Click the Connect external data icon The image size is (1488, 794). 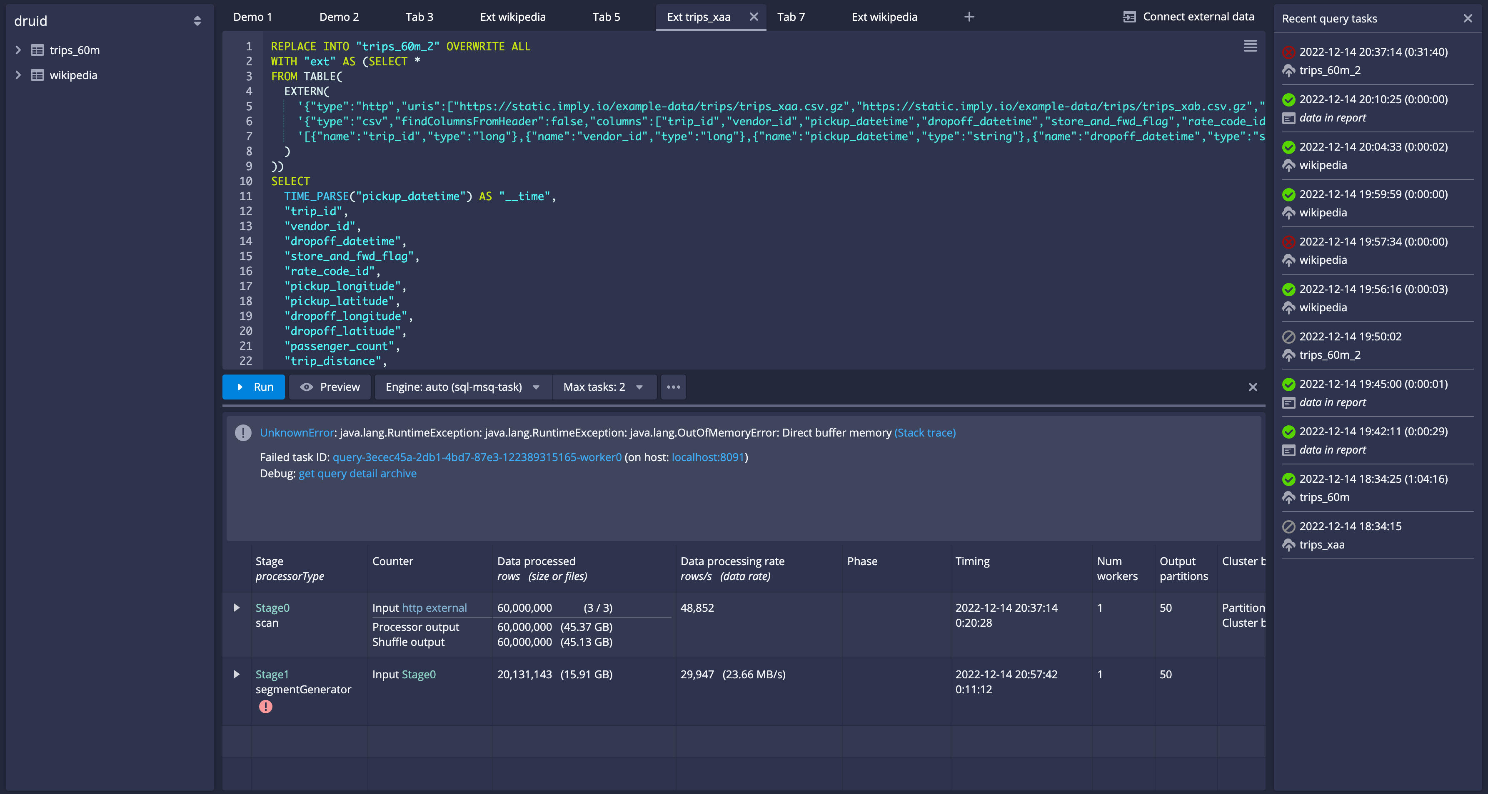pyautogui.click(x=1129, y=17)
